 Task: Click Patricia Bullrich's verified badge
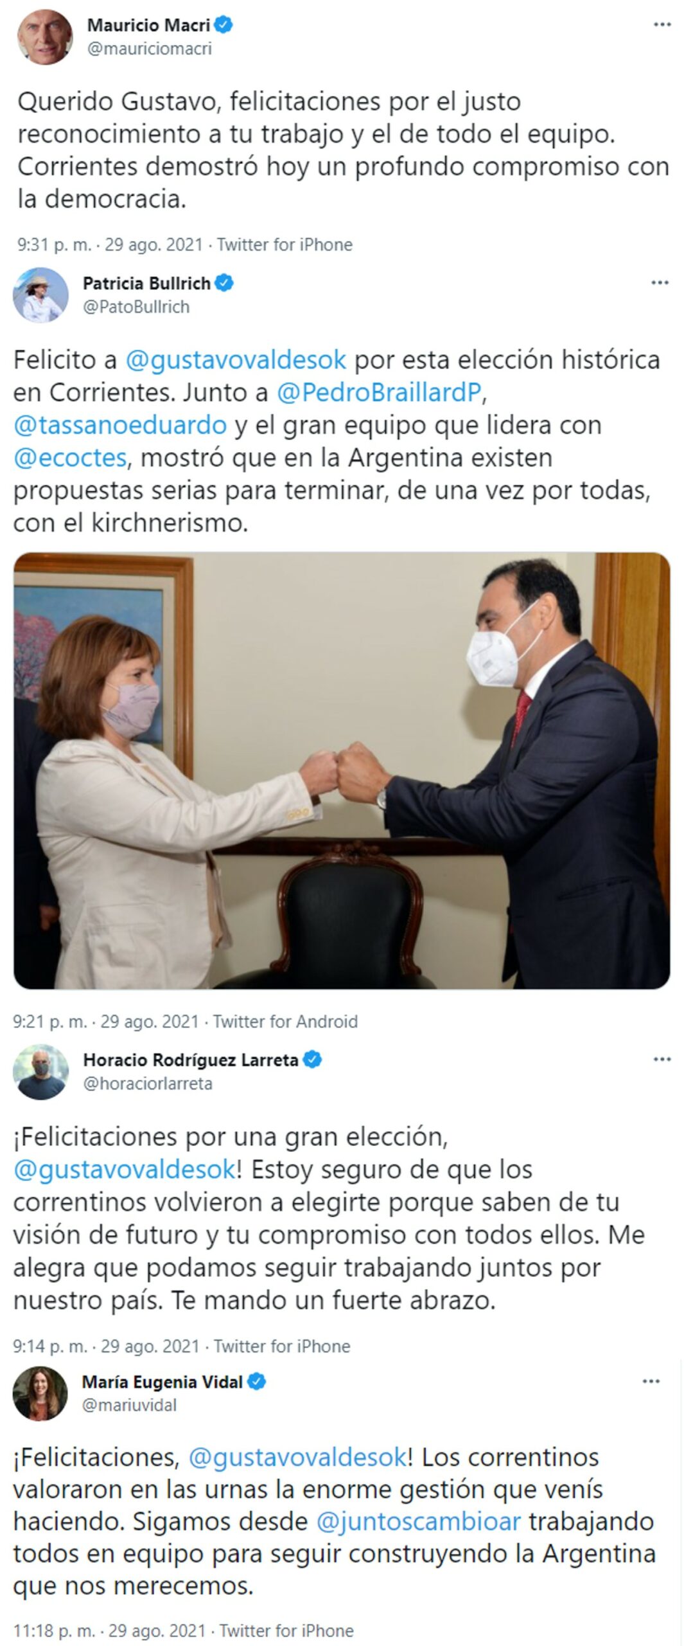[x=224, y=283]
